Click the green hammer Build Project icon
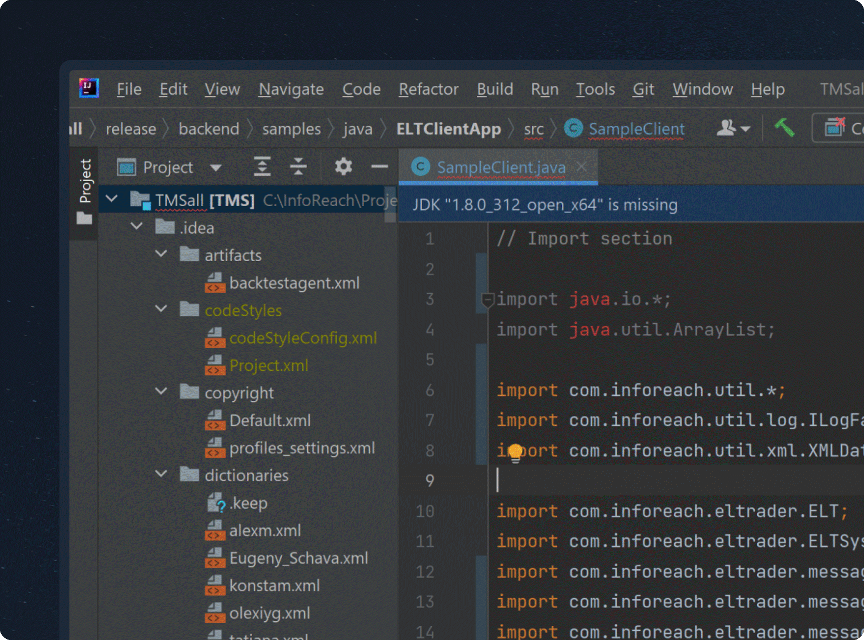The height and width of the screenshot is (640, 864). click(x=784, y=128)
